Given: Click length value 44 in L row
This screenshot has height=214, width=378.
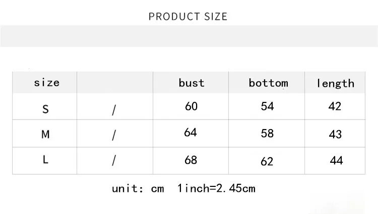Looking at the screenshot, I should pos(336,160).
